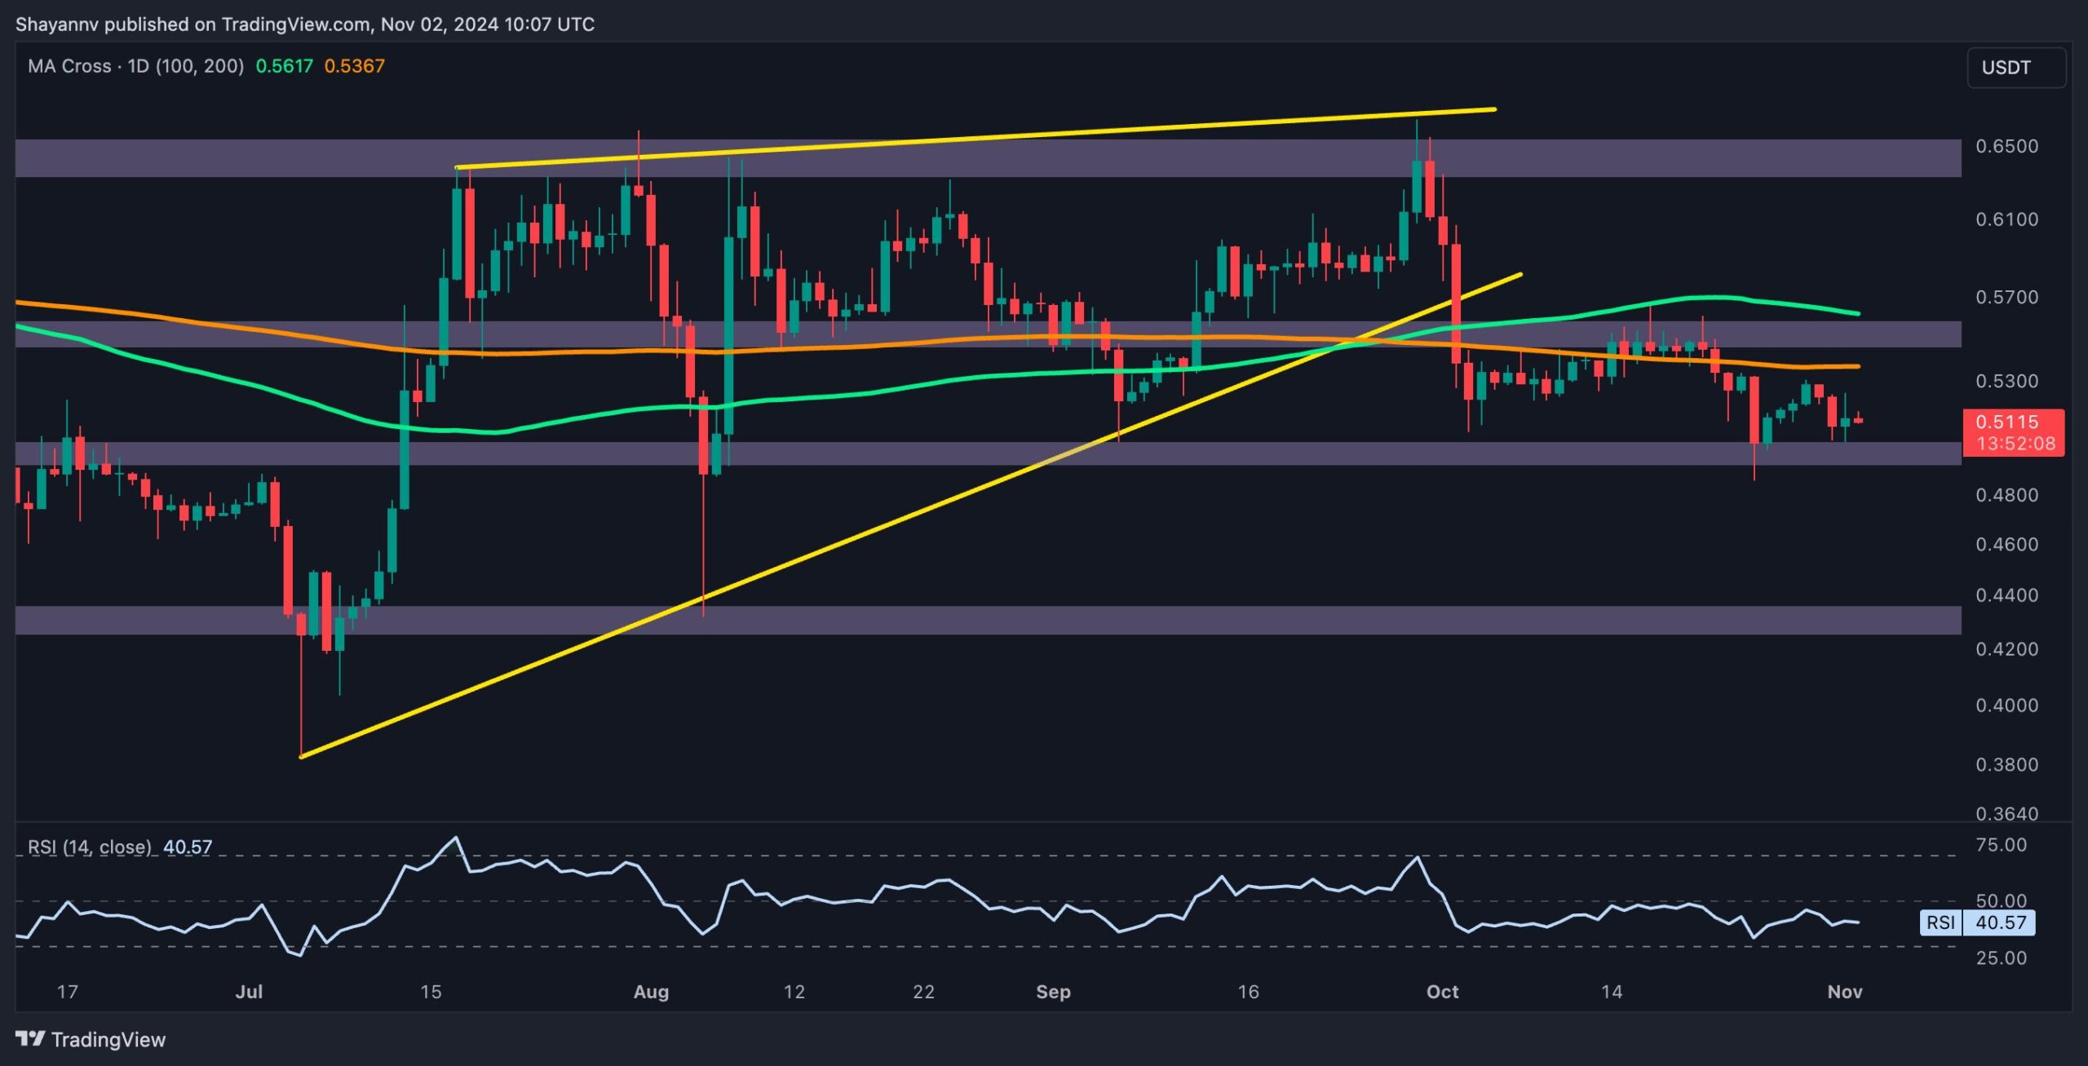
Task: Click the TradingView text at bottom left
Action: pos(108,1039)
